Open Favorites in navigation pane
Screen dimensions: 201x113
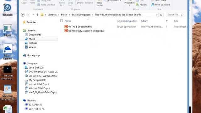31,22
